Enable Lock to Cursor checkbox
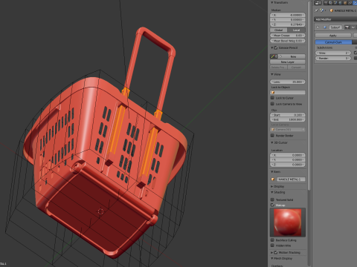 coord(272,98)
